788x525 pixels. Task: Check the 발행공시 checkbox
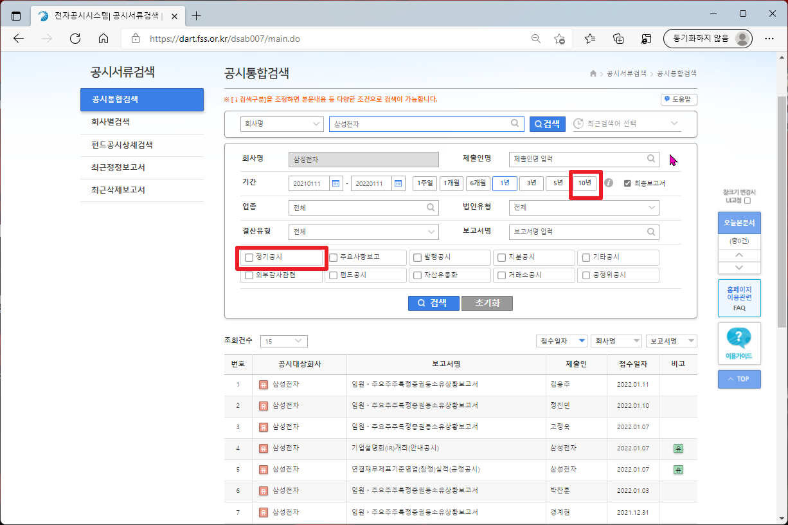pos(418,257)
